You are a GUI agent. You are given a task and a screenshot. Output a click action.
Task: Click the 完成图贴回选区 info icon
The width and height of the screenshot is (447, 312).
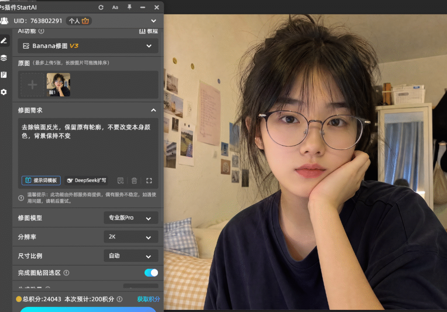(66, 273)
